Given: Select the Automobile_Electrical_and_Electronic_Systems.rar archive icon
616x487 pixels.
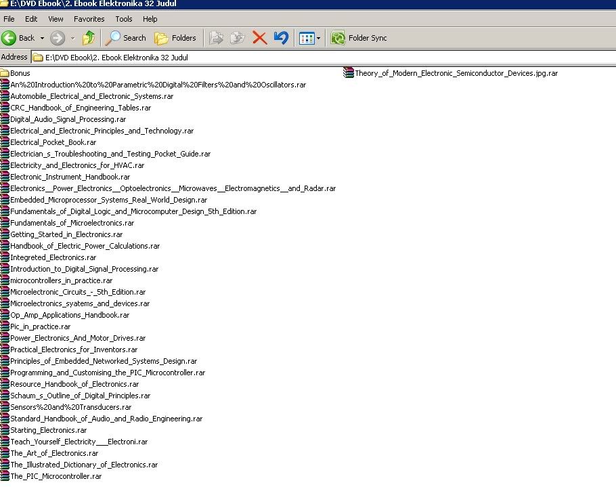Looking at the screenshot, I should point(5,96).
